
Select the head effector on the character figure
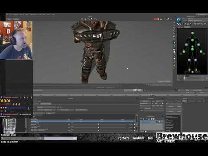pyautogui.click(x=192, y=33)
